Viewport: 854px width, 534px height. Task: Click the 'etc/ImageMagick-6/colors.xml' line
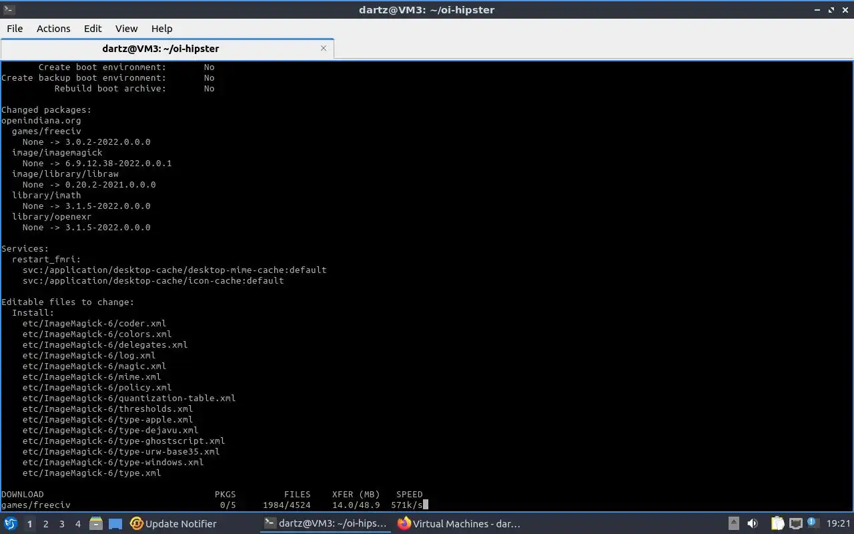[97, 334]
